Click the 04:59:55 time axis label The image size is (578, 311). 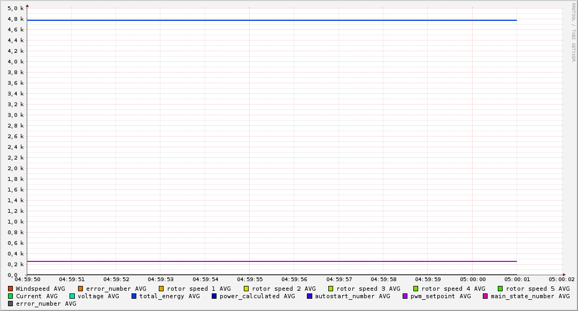[250, 279]
